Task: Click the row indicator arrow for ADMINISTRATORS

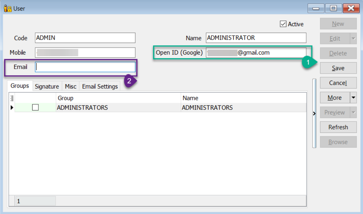Action: pos(12,108)
